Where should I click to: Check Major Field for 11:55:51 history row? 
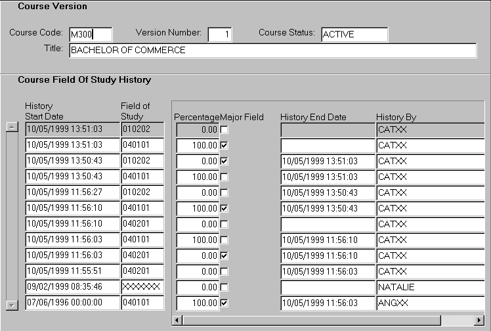click(224, 271)
